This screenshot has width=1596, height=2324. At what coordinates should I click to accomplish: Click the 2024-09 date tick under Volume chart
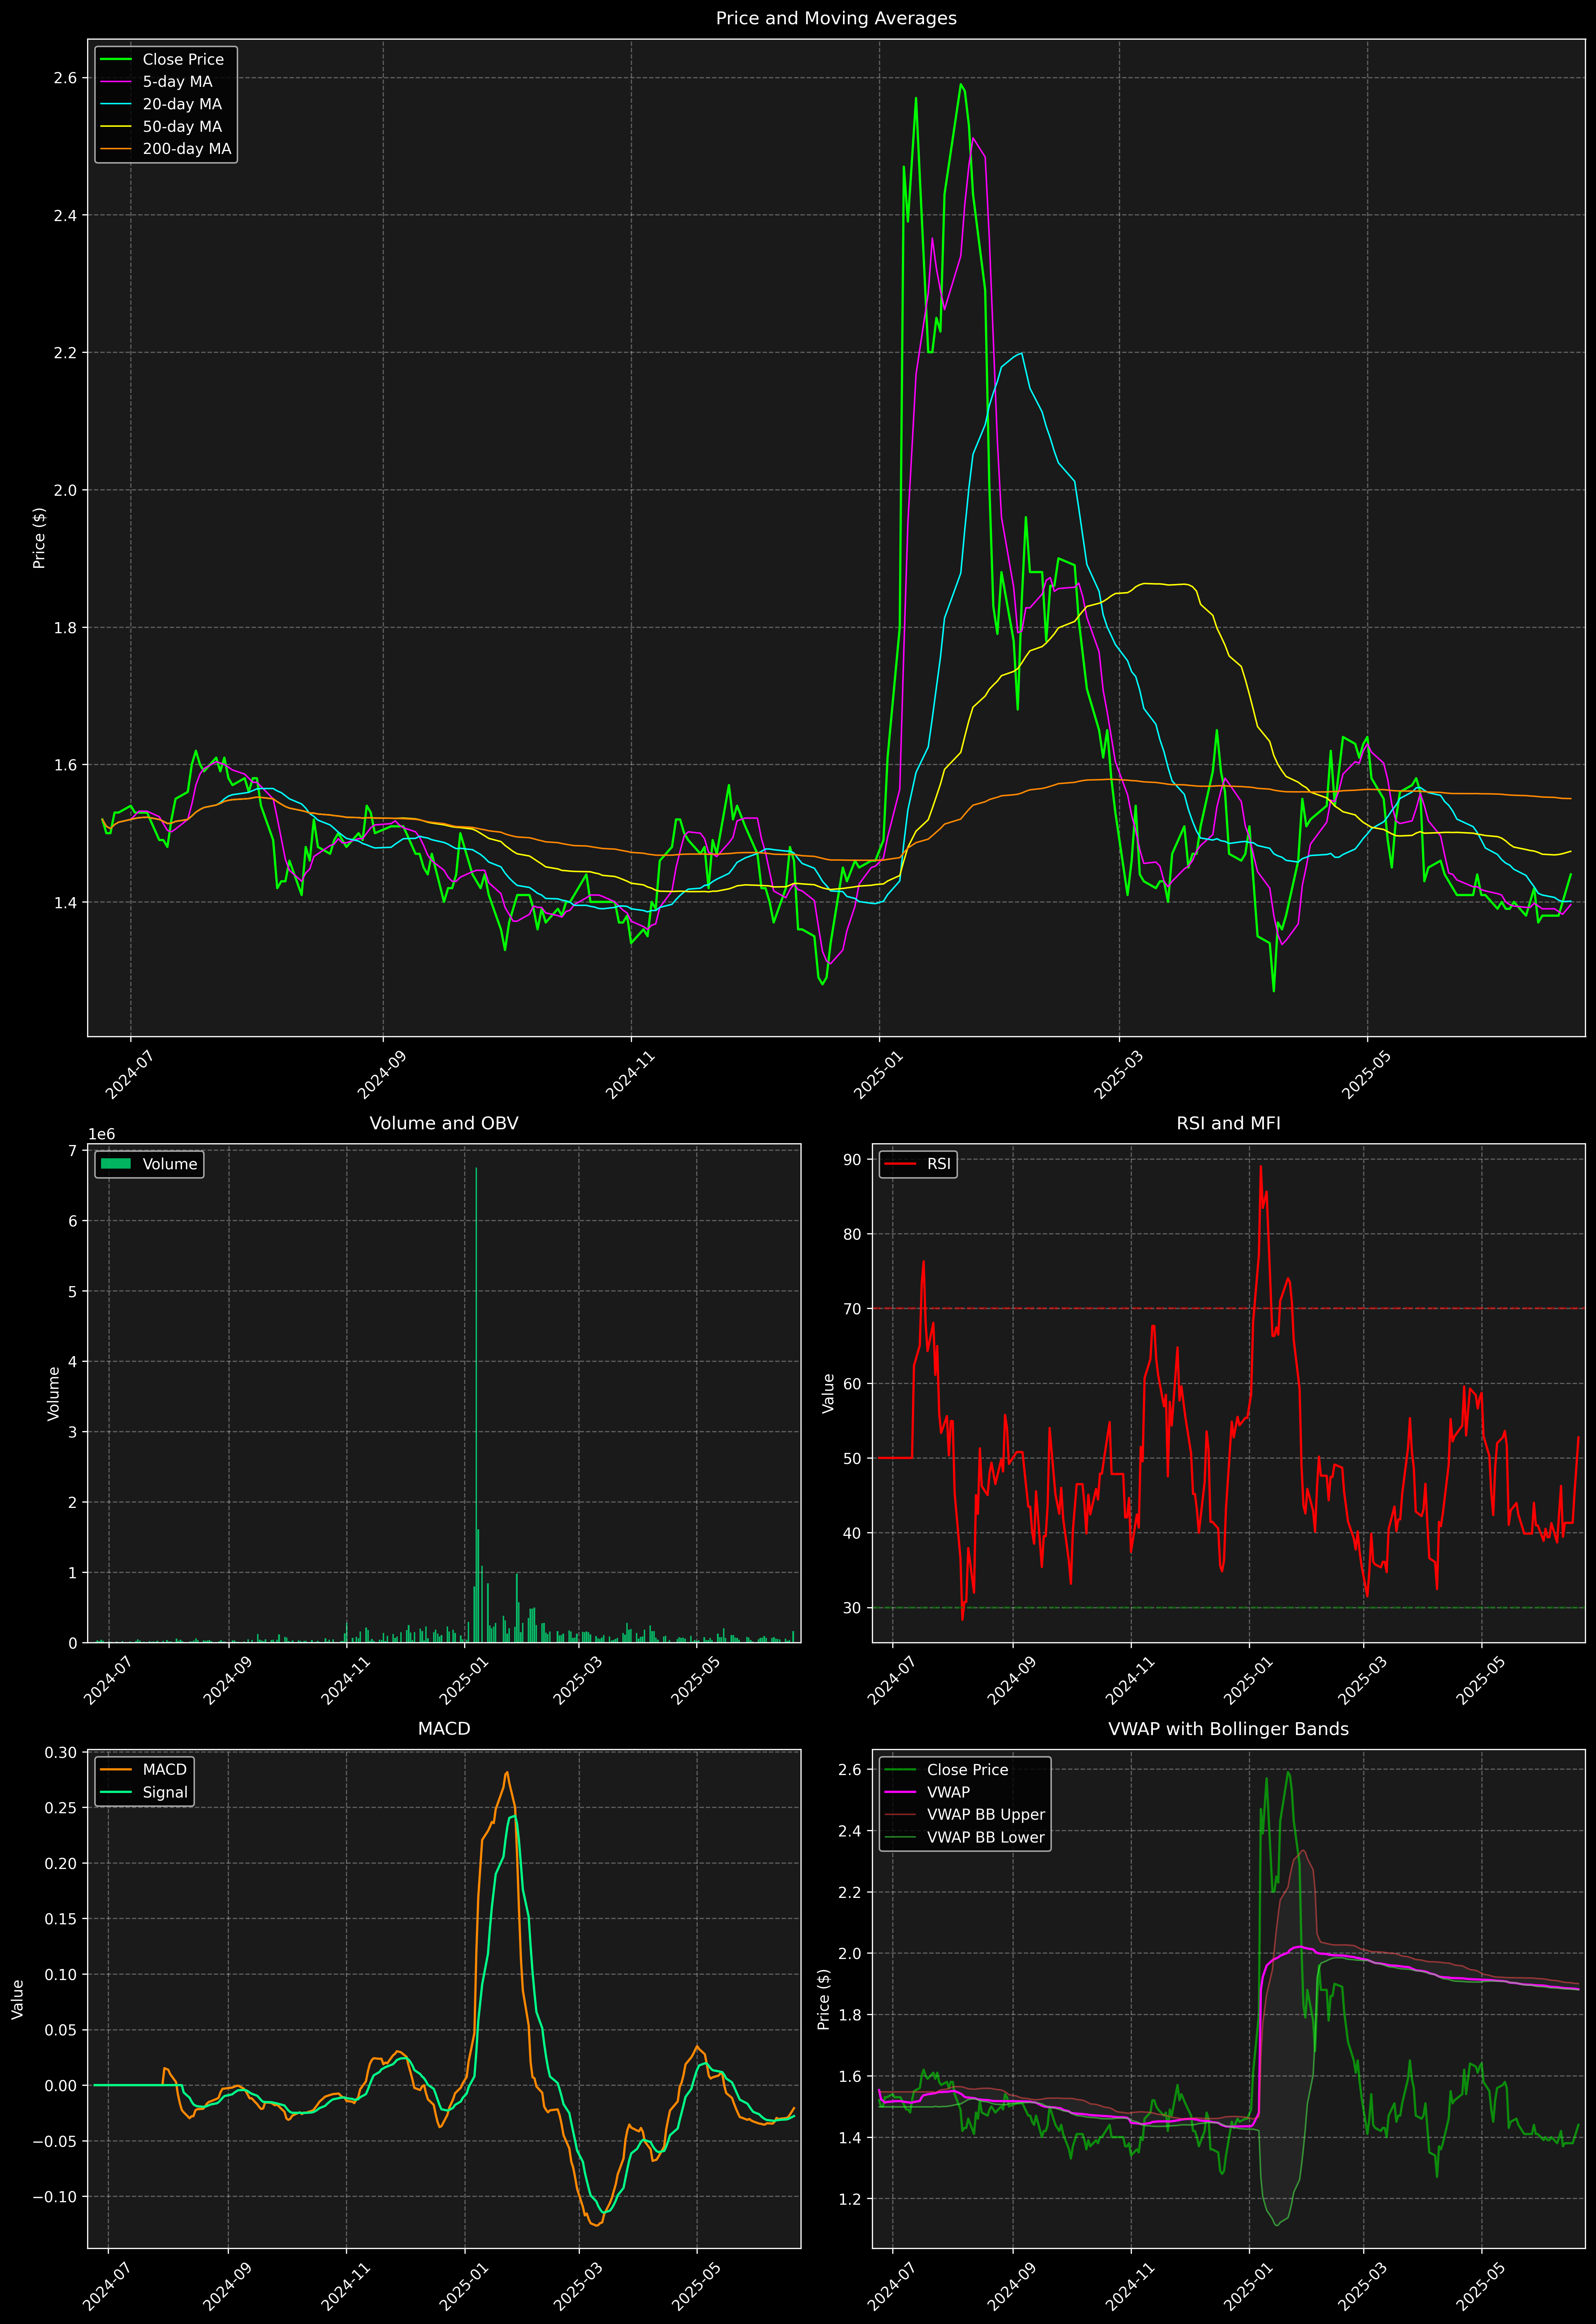[x=227, y=1681]
